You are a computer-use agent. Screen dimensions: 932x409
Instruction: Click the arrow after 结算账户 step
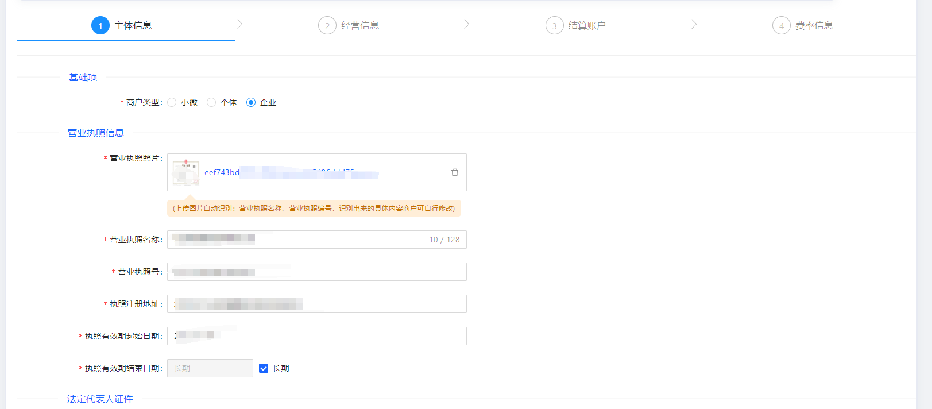694,24
